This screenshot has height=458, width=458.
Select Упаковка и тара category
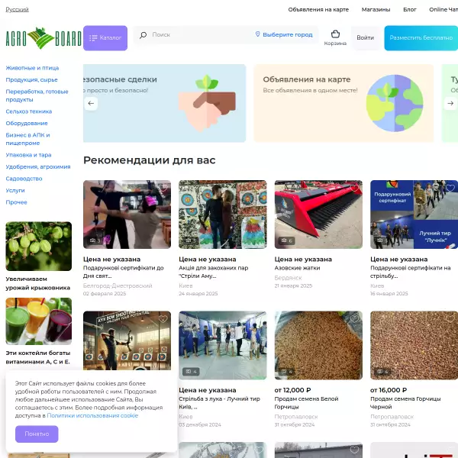(x=28, y=155)
